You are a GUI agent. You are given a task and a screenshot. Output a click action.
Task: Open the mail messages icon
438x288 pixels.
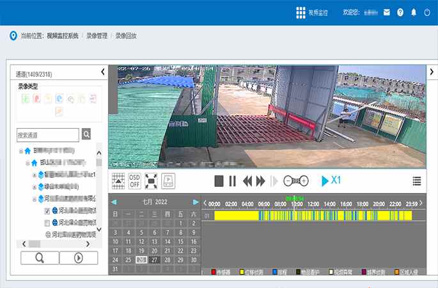click(x=387, y=13)
